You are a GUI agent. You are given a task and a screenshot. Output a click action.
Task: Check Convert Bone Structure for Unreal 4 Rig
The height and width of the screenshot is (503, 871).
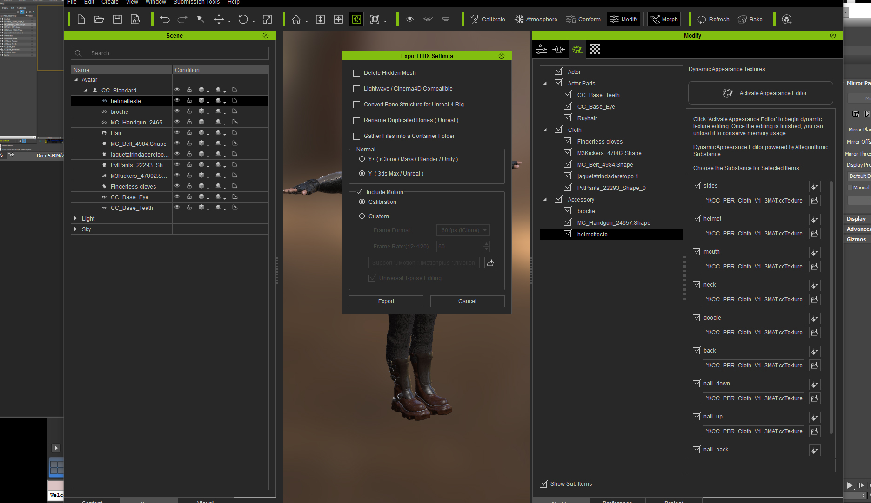(x=357, y=105)
